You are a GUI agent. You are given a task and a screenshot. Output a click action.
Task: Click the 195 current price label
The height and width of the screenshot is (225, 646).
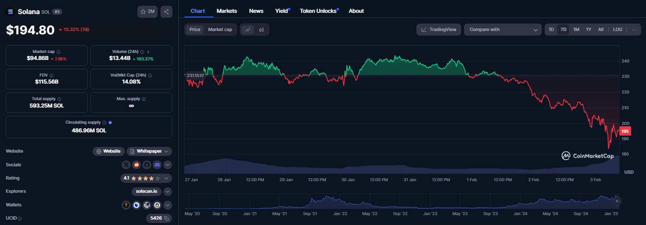(625, 131)
